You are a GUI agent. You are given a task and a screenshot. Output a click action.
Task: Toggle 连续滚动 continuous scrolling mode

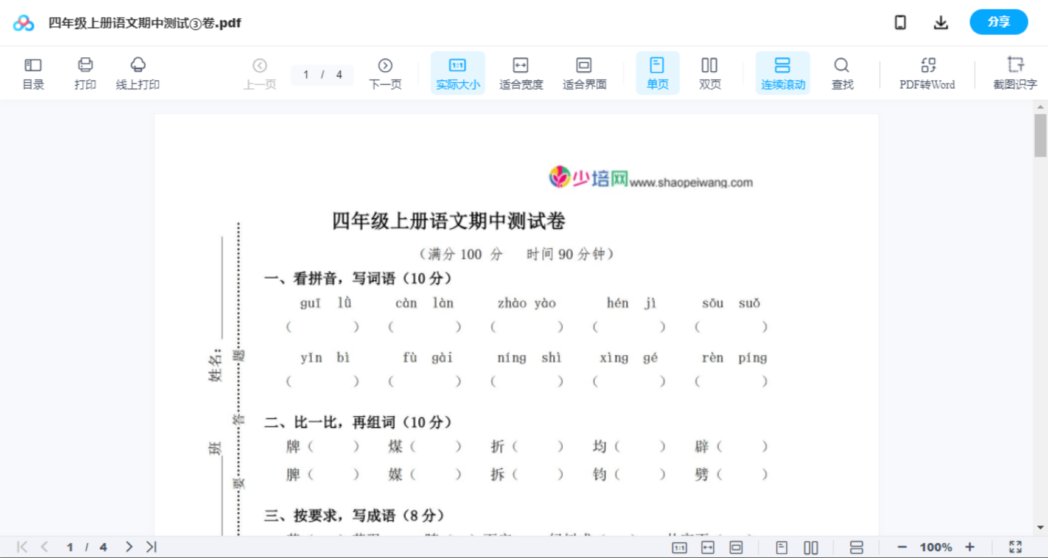[x=783, y=73]
